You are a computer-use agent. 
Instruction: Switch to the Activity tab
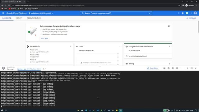click(19, 18)
